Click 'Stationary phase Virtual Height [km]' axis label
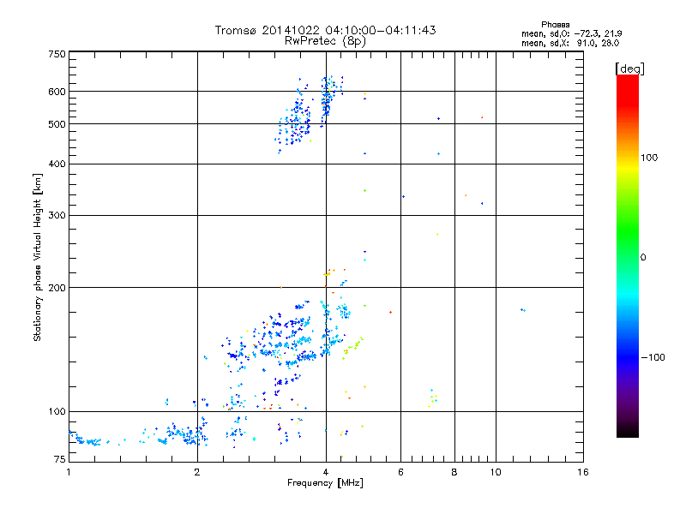This screenshot has height=514, width=686. [x=38, y=258]
